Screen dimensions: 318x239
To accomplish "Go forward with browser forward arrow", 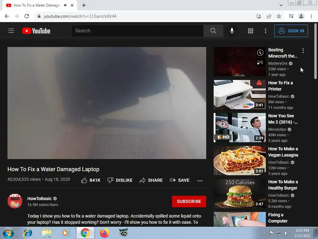I will [17, 16].
